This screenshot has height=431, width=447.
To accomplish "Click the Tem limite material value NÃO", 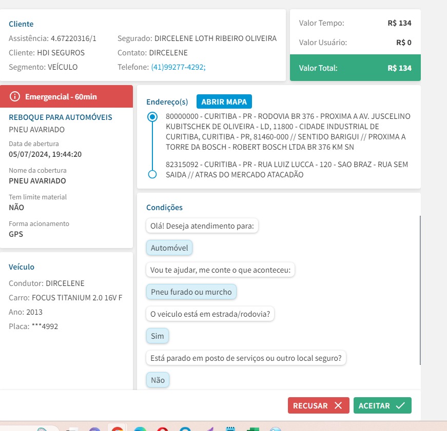I will [x=16, y=208].
